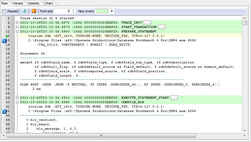This screenshot has width=251, height=142.
Task: Expand the START_TRANSACTION event on line 6
Action: click(17, 27)
